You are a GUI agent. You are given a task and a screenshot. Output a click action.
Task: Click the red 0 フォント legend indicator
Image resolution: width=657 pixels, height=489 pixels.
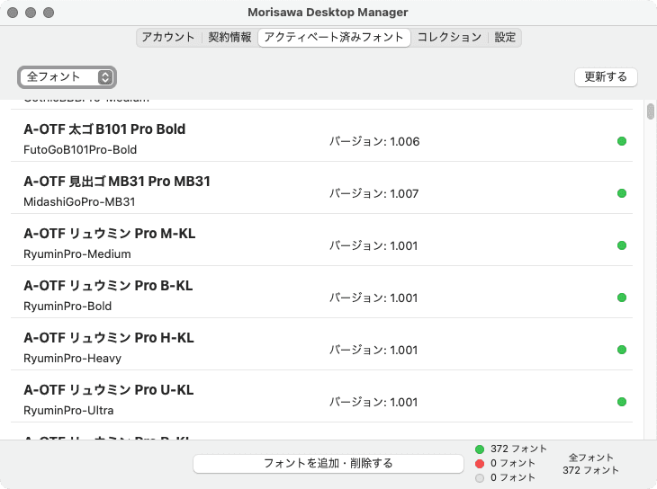(x=480, y=463)
